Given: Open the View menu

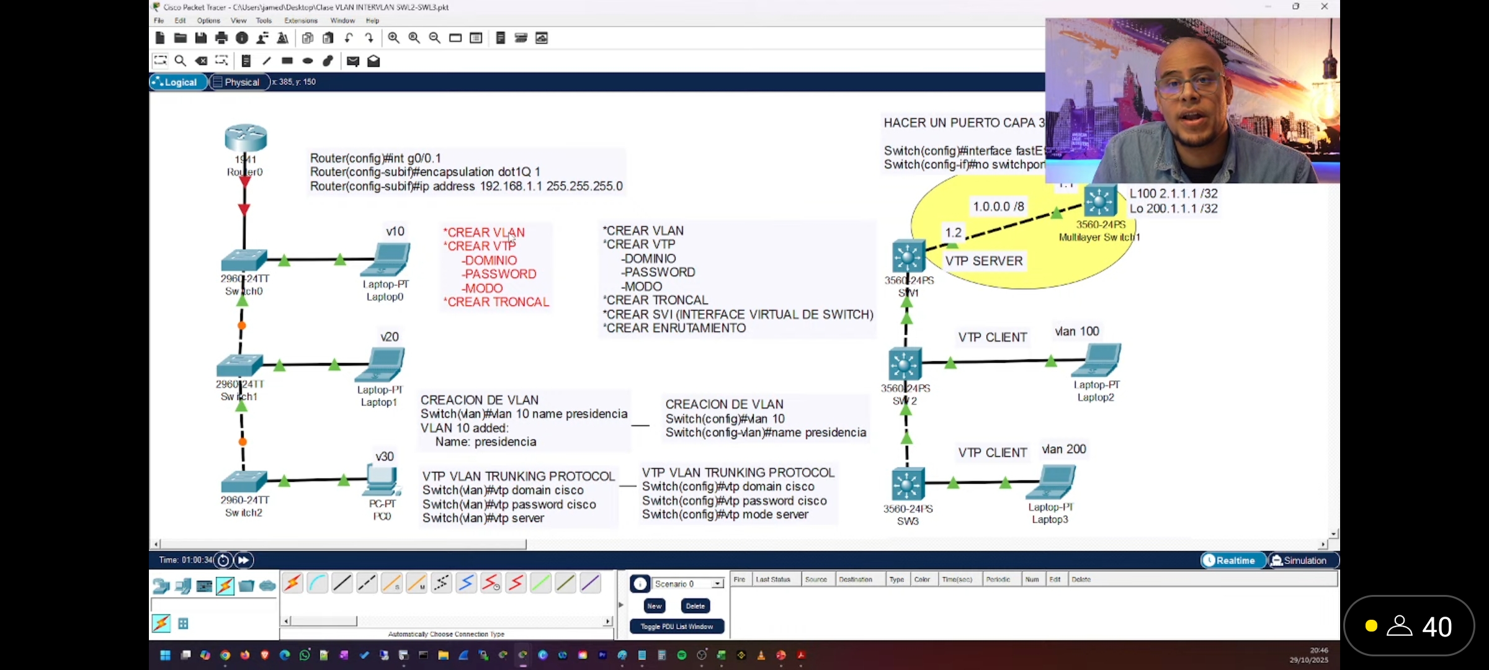Looking at the screenshot, I should pyautogui.click(x=238, y=20).
